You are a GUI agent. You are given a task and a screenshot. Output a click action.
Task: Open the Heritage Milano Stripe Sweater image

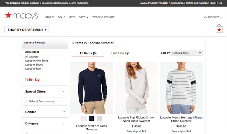point(181,88)
